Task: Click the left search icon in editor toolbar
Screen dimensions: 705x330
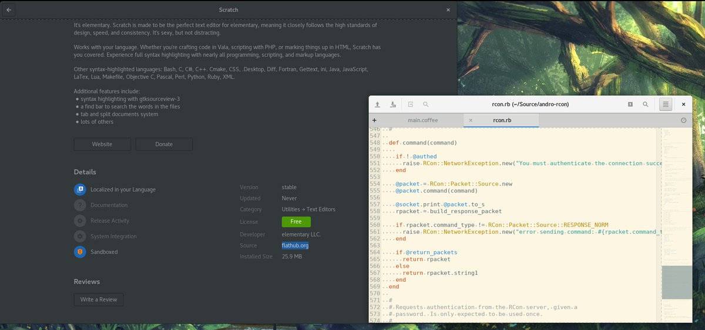Action: coord(426,104)
